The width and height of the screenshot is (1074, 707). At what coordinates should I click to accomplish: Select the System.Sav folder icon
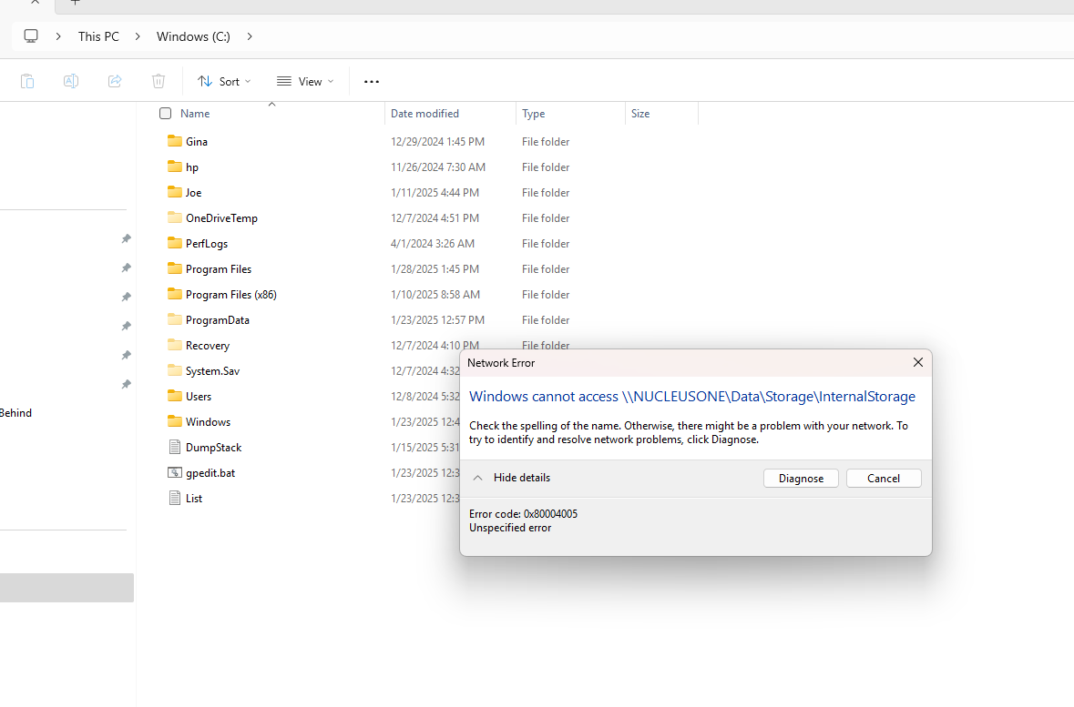[x=175, y=370]
